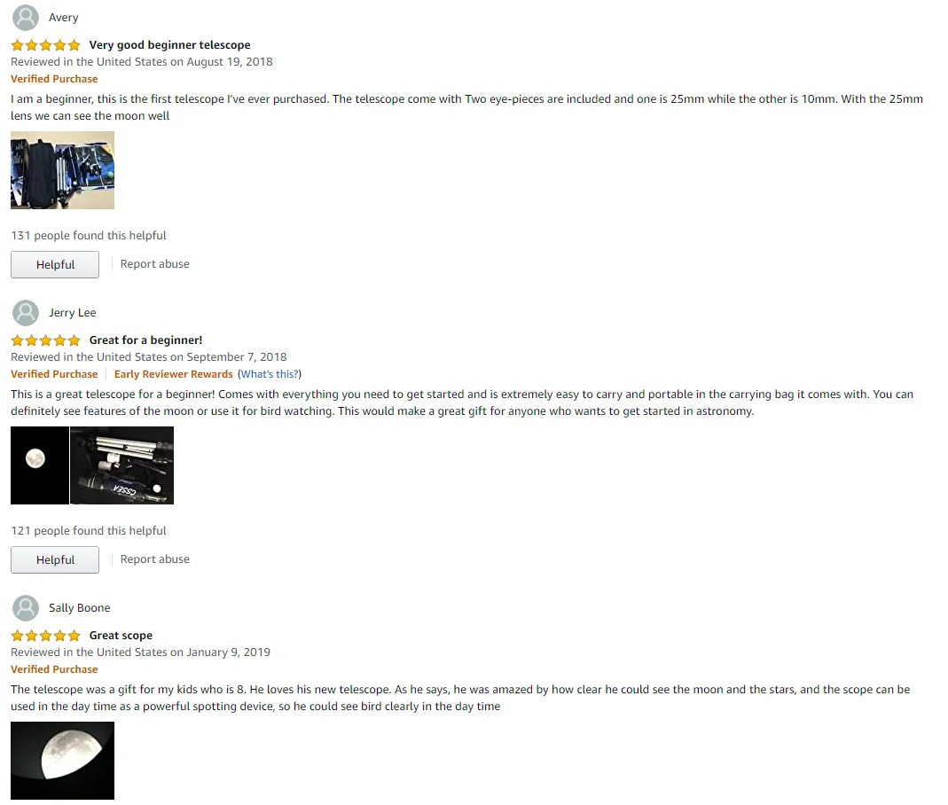Click the Avery reviewer name

point(64,18)
